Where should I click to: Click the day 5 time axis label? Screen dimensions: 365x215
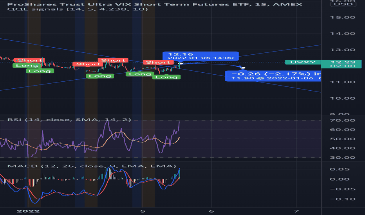tap(143, 211)
